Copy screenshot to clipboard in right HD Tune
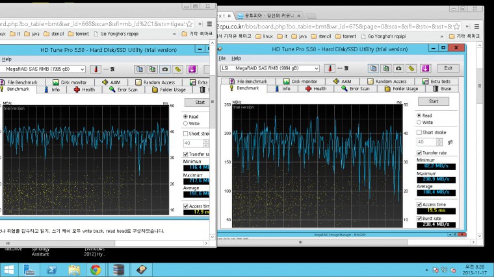Image resolution: width=494 pixels, height=277 pixels. point(386,68)
